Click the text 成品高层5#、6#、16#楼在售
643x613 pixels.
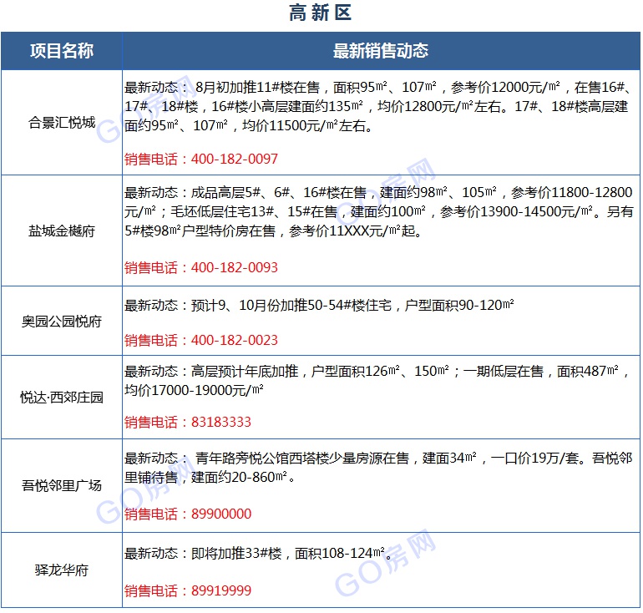coord(278,192)
